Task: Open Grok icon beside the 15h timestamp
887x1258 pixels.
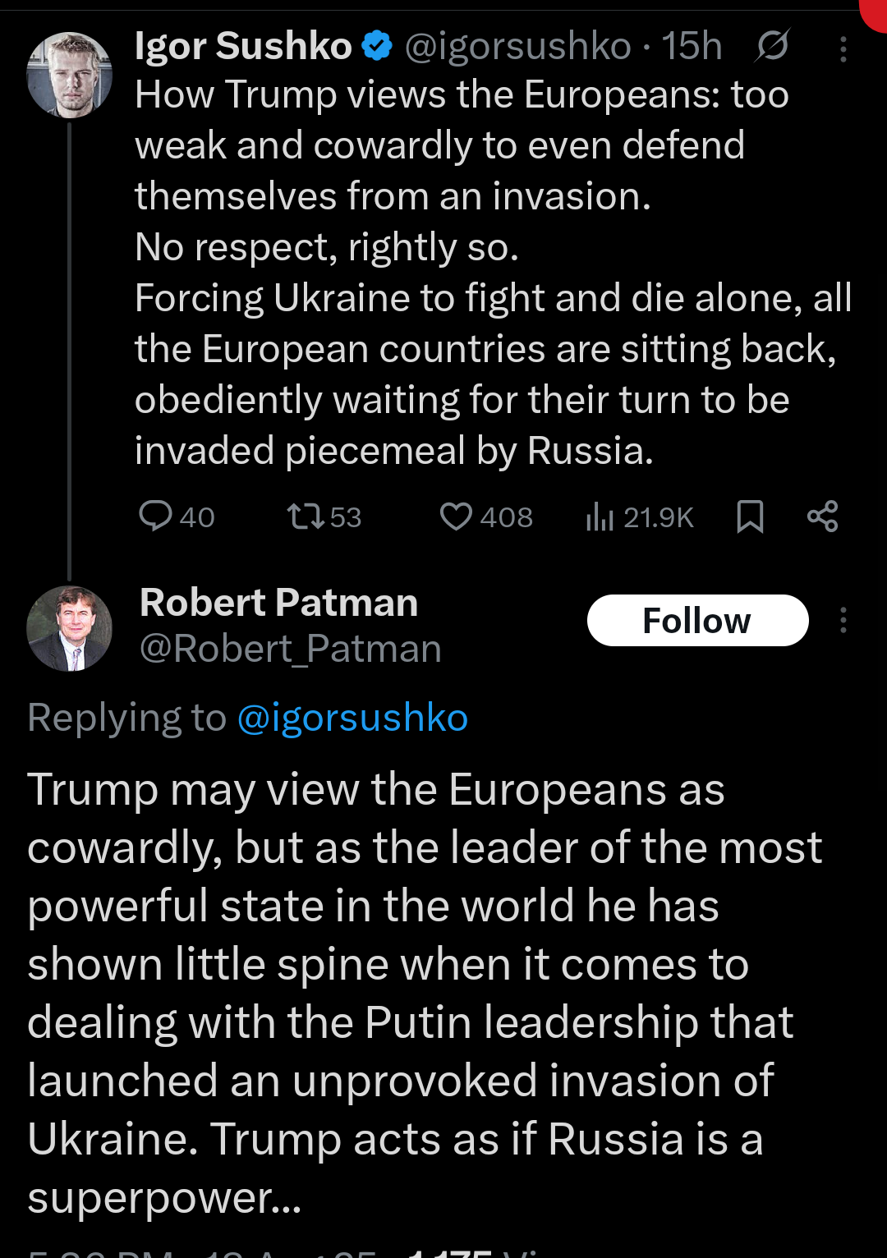Action: pyautogui.click(x=772, y=46)
